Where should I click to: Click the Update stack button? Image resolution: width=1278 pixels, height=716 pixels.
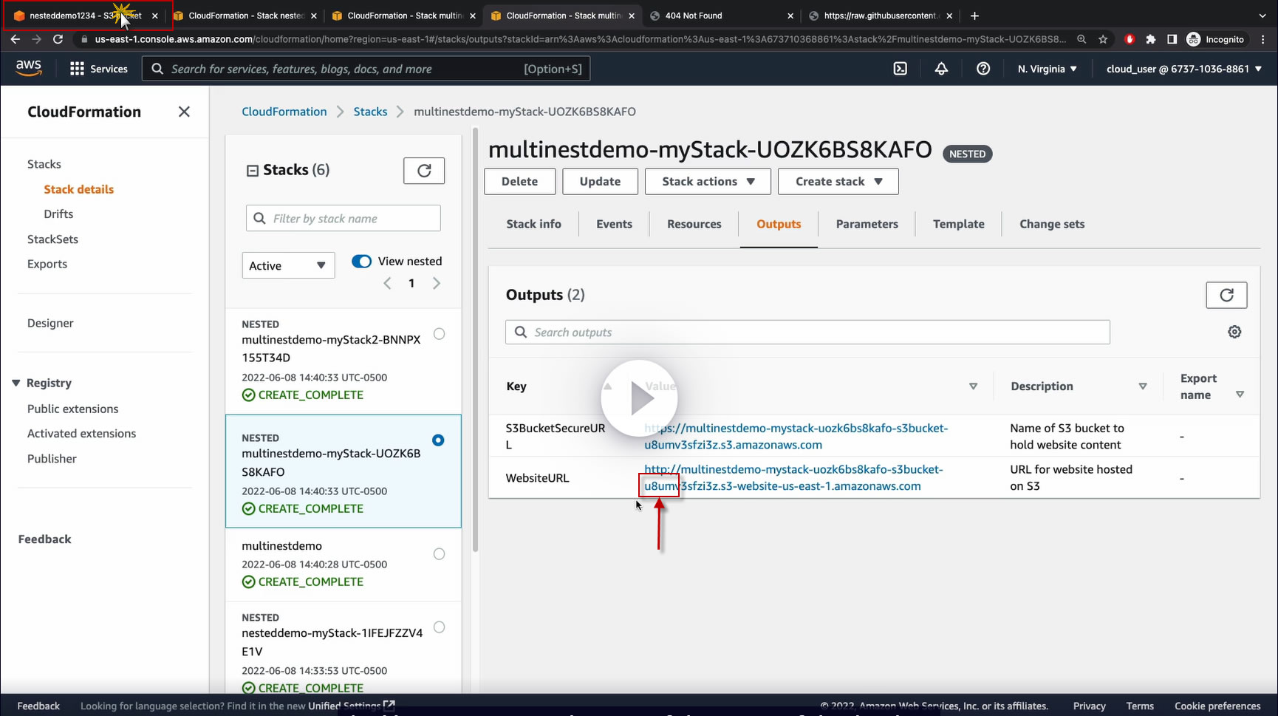click(x=600, y=182)
